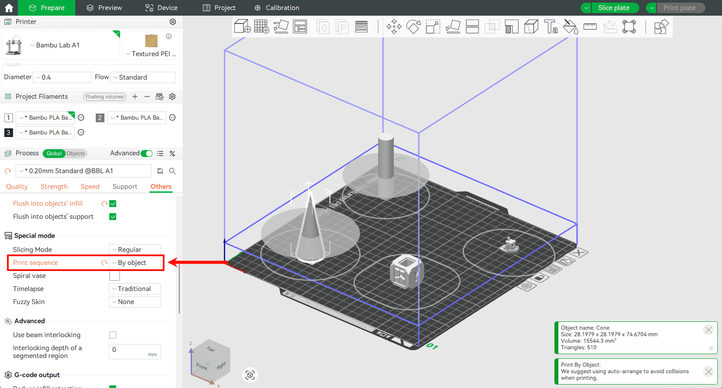Open the Preview tab
The image size is (722, 388).
[104, 8]
